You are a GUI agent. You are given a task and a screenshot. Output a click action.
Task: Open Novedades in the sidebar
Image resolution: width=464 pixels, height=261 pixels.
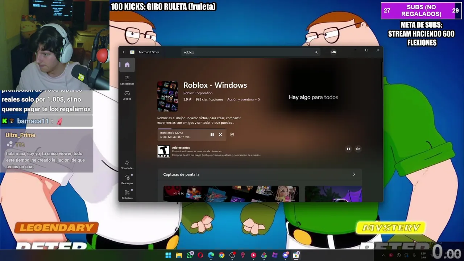tap(127, 165)
